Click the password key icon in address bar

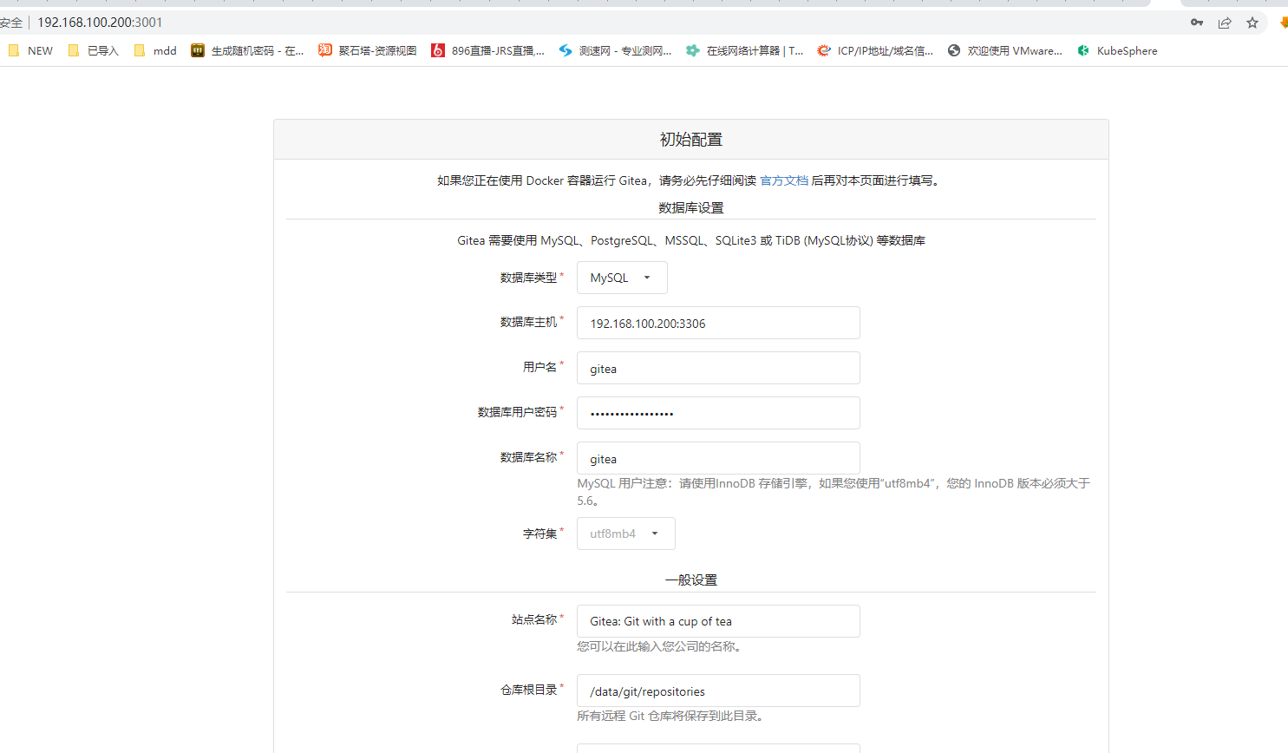(1197, 23)
